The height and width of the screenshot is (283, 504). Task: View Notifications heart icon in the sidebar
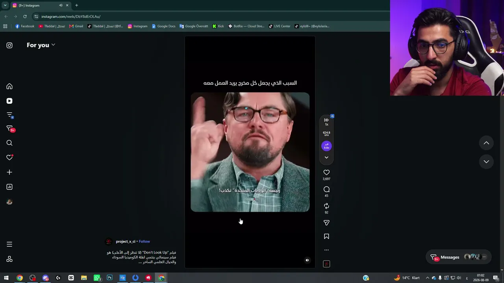9,158
